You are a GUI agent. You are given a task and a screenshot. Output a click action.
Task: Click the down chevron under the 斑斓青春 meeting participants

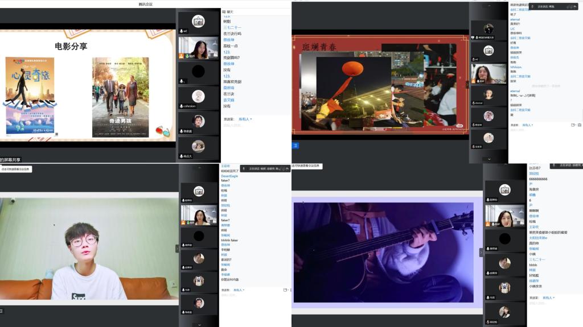pyautogui.click(x=489, y=159)
